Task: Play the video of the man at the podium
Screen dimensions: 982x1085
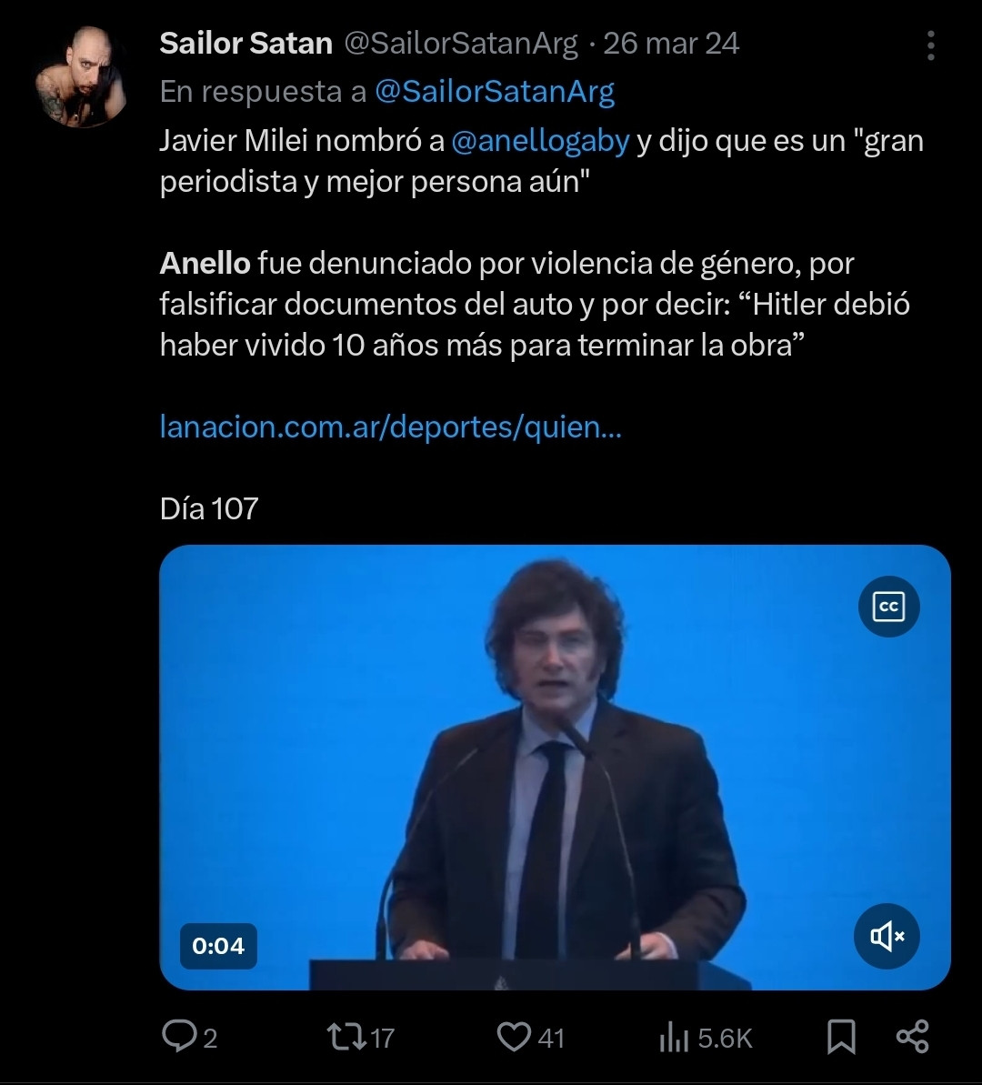Action: click(x=555, y=767)
